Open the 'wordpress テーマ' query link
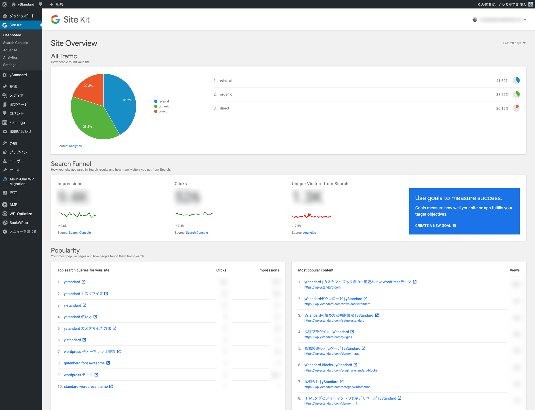The width and height of the screenshot is (535, 410). (78, 375)
